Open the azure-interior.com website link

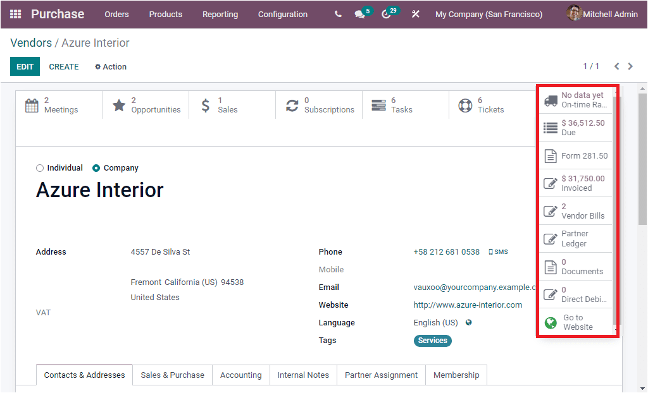tap(468, 305)
